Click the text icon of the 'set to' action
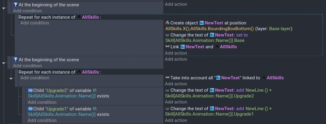 tap(167, 35)
